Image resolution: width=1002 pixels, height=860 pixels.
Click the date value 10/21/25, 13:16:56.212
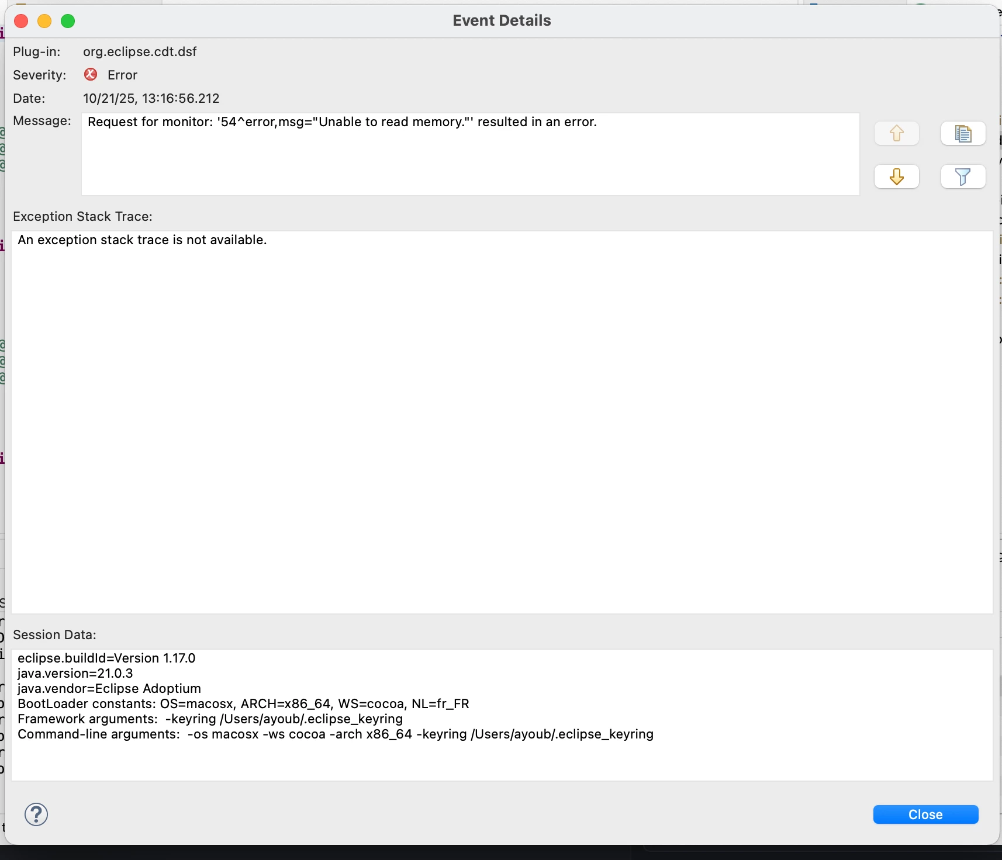click(x=151, y=98)
